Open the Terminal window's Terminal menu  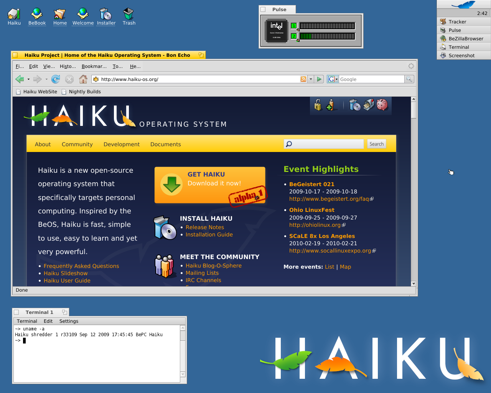(x=27, y=321)
